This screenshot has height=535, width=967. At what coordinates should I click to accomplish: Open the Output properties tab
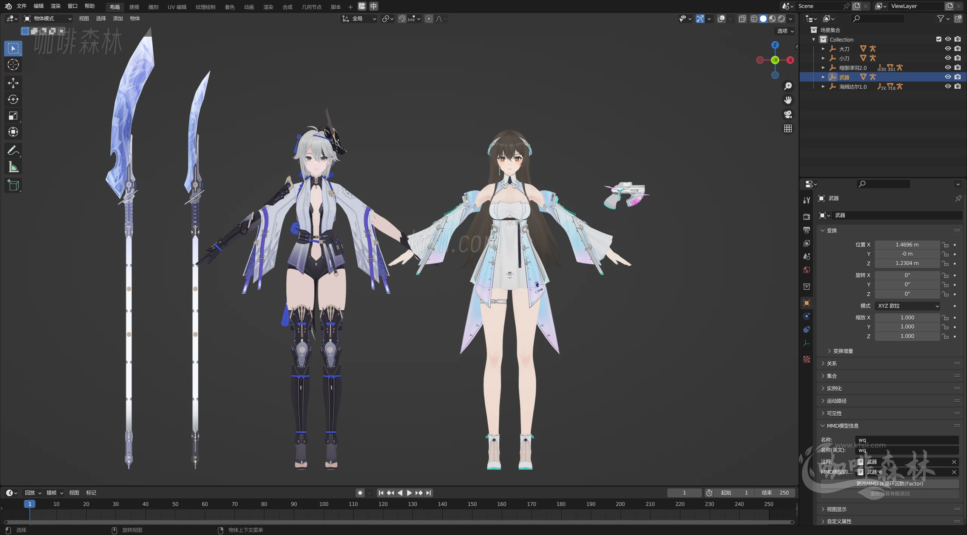tap(806, 230)
